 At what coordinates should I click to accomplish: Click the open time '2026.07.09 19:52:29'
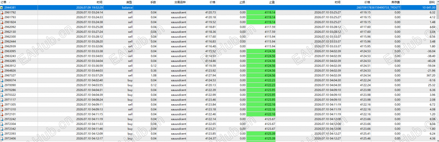point(90,7)
